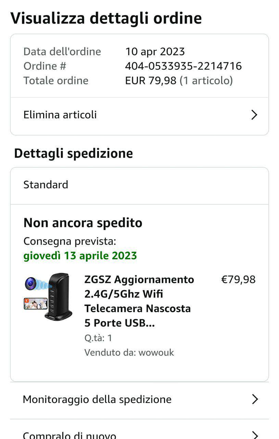The height and width of the screenshot is (439, 279).
Task: Click the Dettagli spedizione section heading
Action: click(x=74, y=153)
